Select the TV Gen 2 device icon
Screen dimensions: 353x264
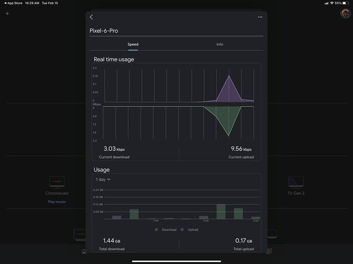point(296,181)
